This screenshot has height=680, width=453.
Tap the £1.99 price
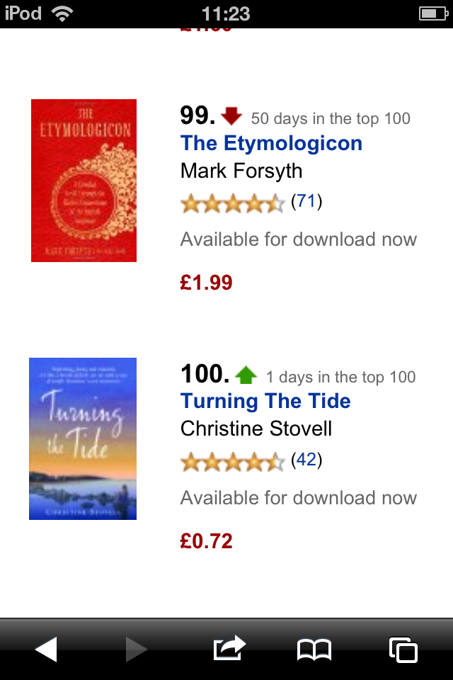pos(206,283)
